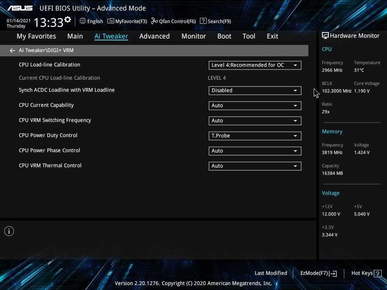Screen dimensions: 387x290
Task: Open CPU Load-line Calibration dropdown
Action: point(255,65)
